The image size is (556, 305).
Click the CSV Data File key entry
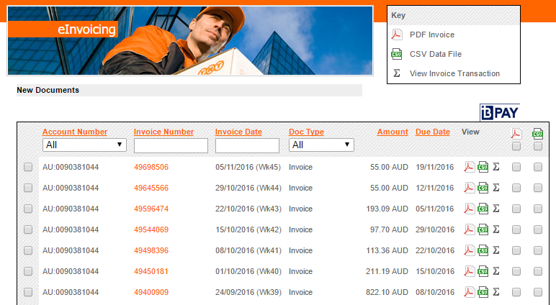(x=436, y=54)
